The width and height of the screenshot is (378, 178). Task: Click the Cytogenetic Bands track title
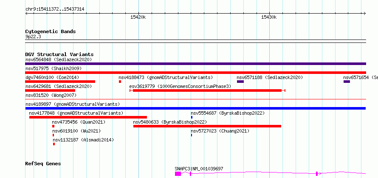tap(51, 31)
